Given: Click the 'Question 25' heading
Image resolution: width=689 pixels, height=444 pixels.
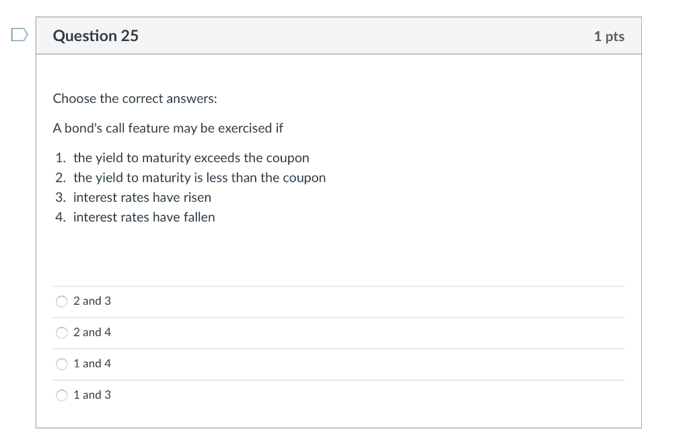Looking at the screenshot, I should tap(96, 36).
